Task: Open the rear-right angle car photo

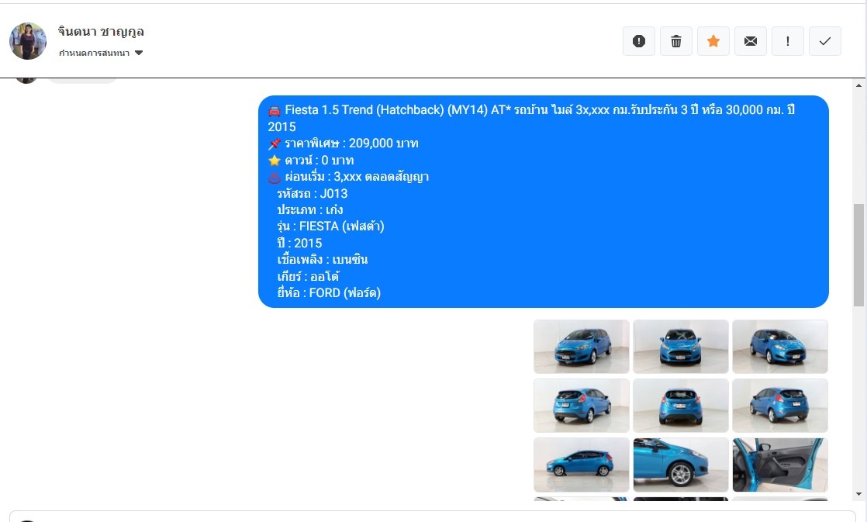Action: [780, 406]
